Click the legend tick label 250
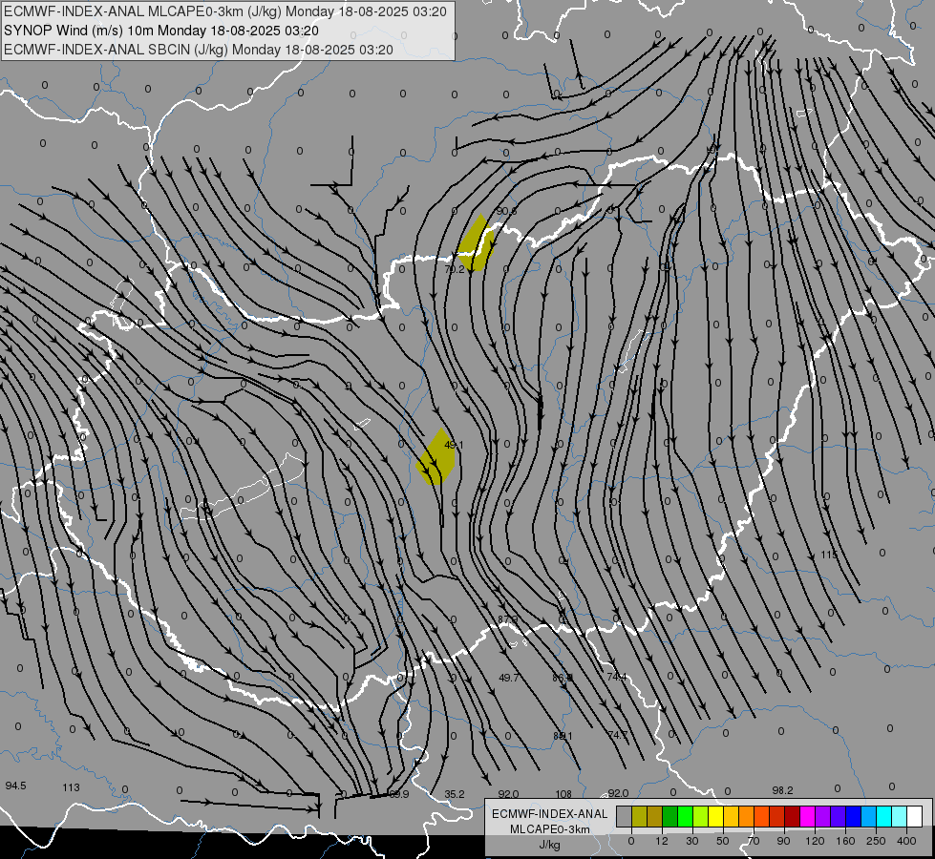Screen dimensions: 935x859 point(876,841)
